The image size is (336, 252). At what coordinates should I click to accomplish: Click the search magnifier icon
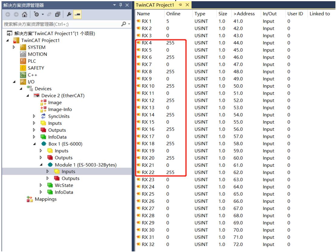pyautogui.click(x=124, y=24)
